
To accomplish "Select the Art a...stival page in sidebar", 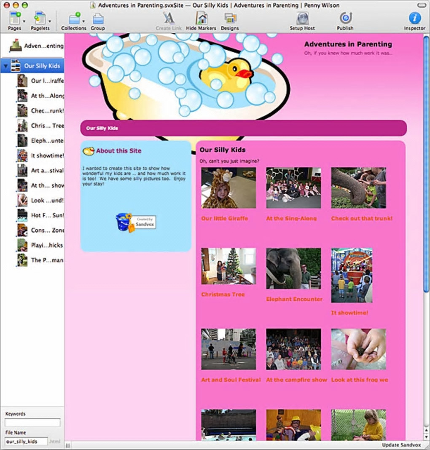I will click(40, 170).
